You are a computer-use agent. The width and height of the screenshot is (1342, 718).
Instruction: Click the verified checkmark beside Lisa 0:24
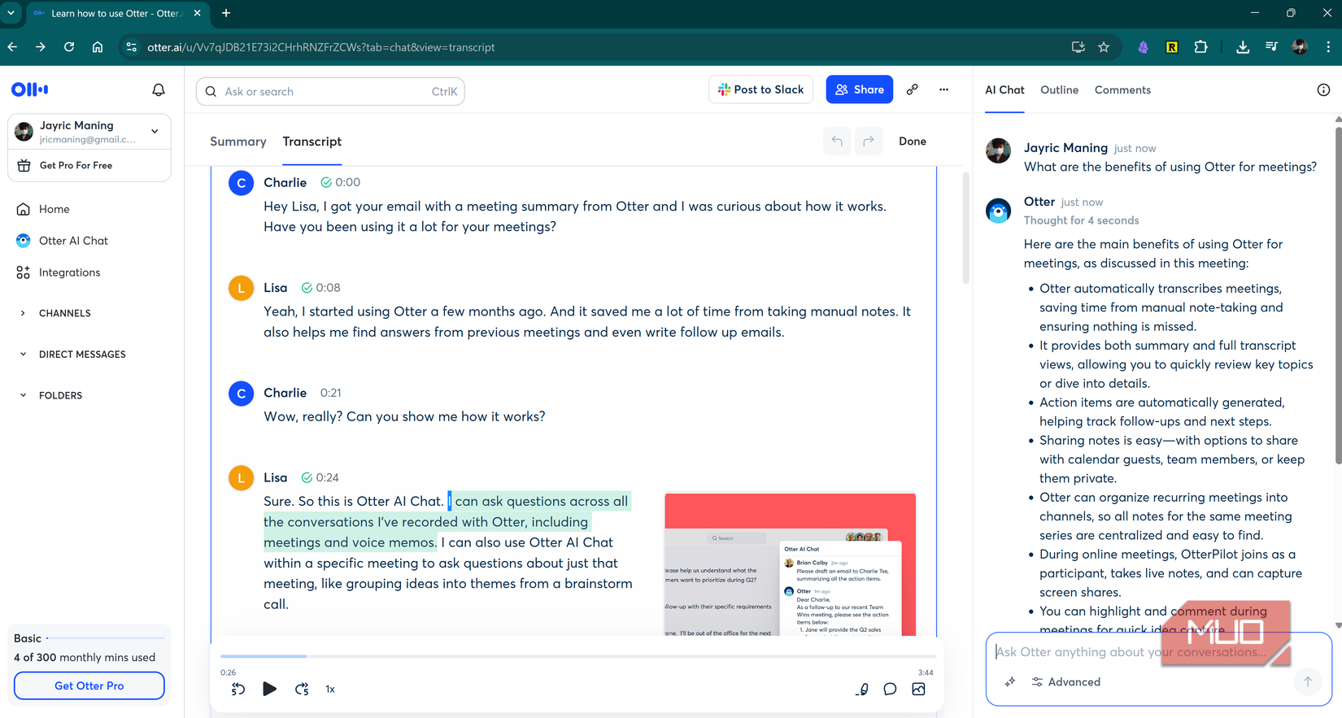click(307, 478)
